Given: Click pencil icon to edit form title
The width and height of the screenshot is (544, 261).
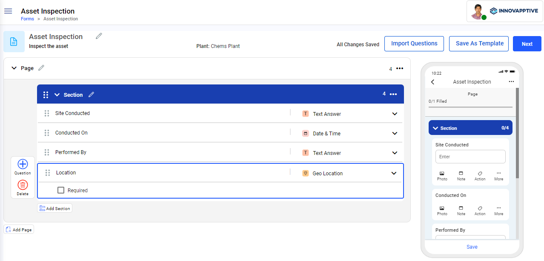Looking at the screenshot, I should click(99, 36).
